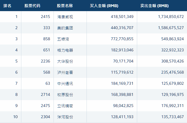This screenshot has height=123, width=187.
Task: Click sell amount 125,679,802
Action: (x=172, y=83)
